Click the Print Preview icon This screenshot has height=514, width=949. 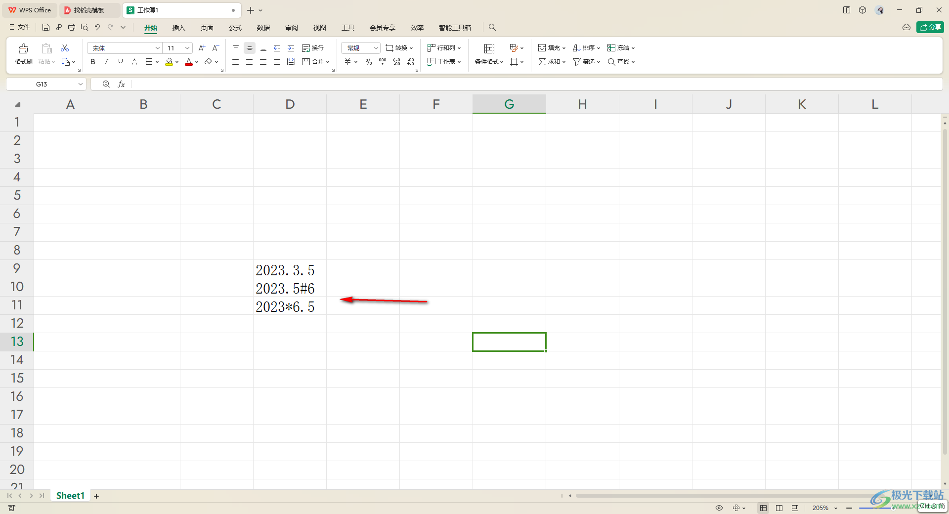[x=85, y=28]
